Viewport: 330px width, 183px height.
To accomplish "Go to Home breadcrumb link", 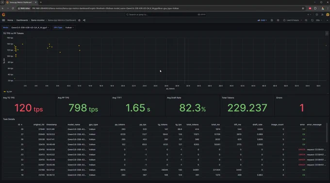I will 10,20.
